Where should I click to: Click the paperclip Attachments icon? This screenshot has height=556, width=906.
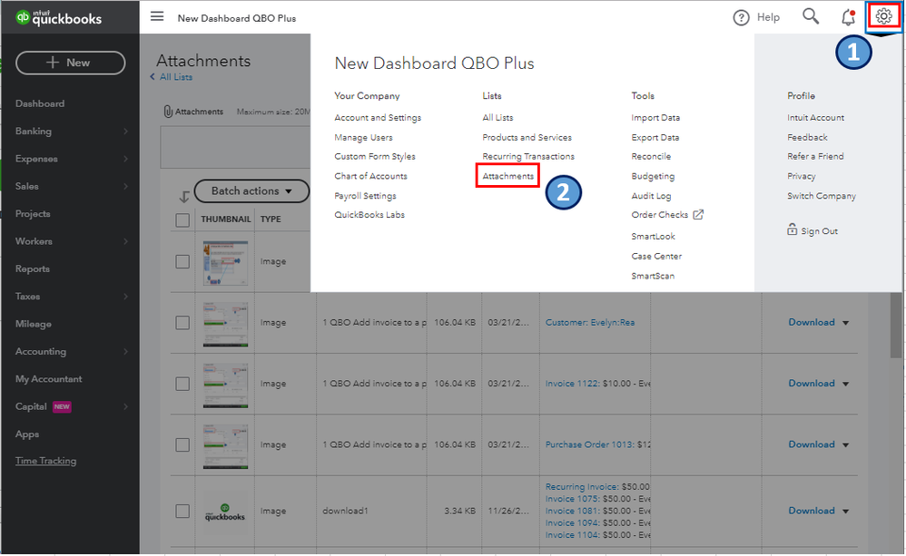click(168, 112)
